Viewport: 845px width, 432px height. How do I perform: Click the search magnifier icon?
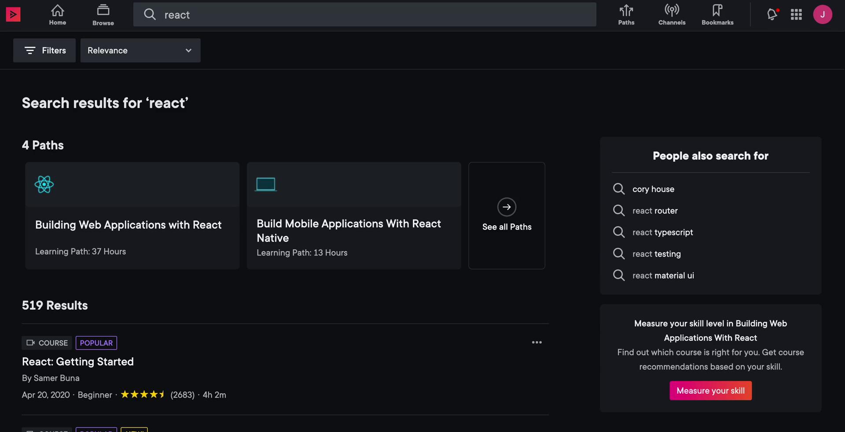tap(150, 15)
